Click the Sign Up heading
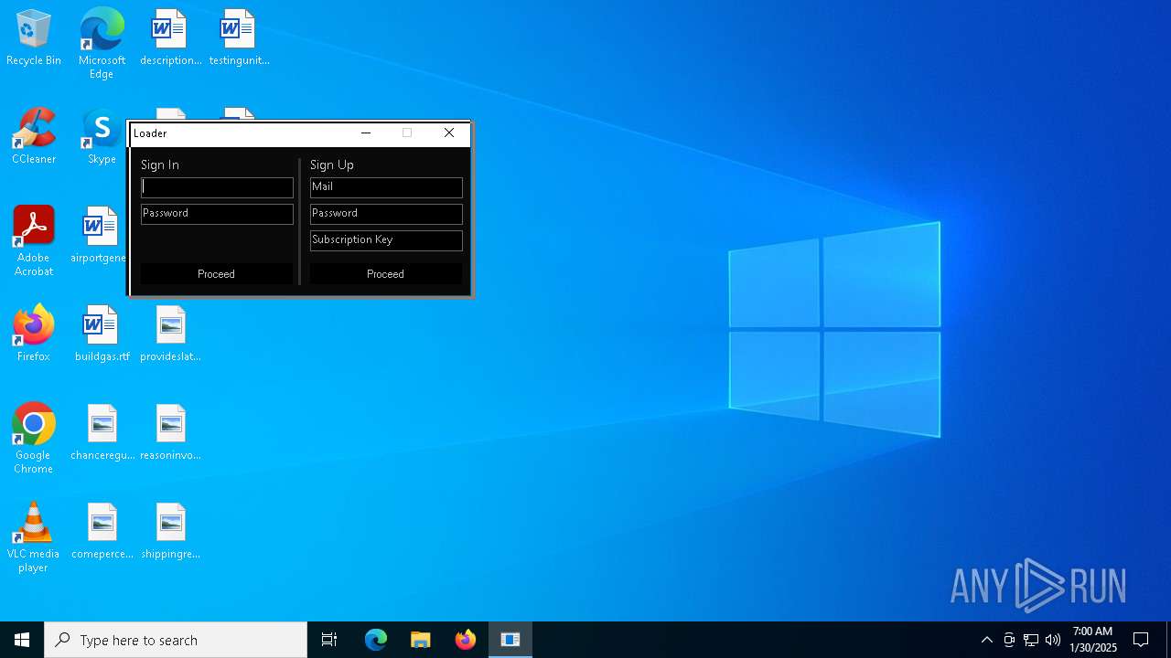Viewport: 1171px width, 658px height. click(x=332, y=164)
